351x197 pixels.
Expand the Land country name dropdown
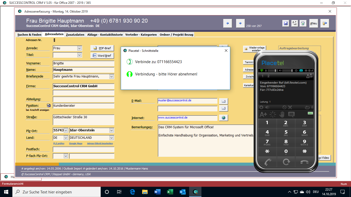(112, 138)
